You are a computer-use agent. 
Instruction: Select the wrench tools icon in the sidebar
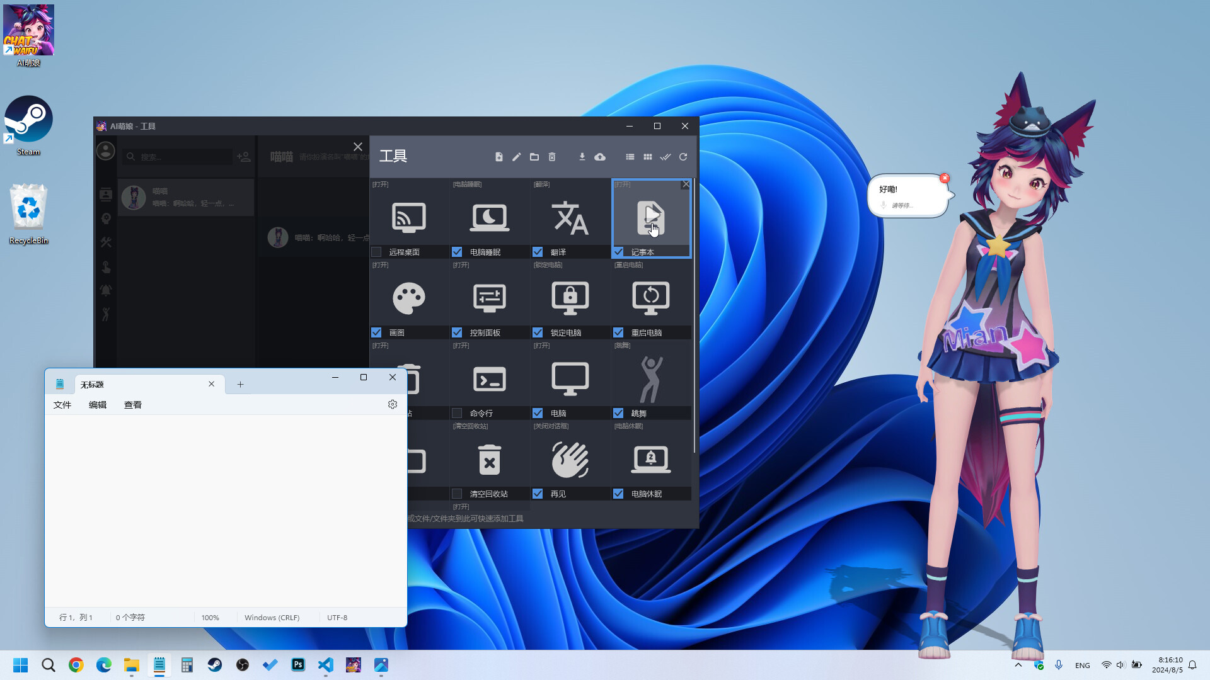click(106, 242)
